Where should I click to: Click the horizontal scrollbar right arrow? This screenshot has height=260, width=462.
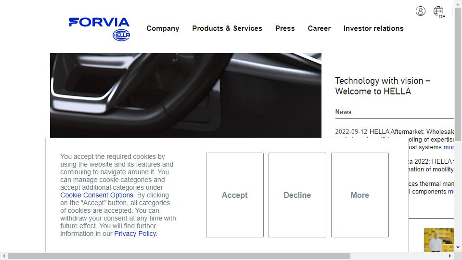pos(449,256)
